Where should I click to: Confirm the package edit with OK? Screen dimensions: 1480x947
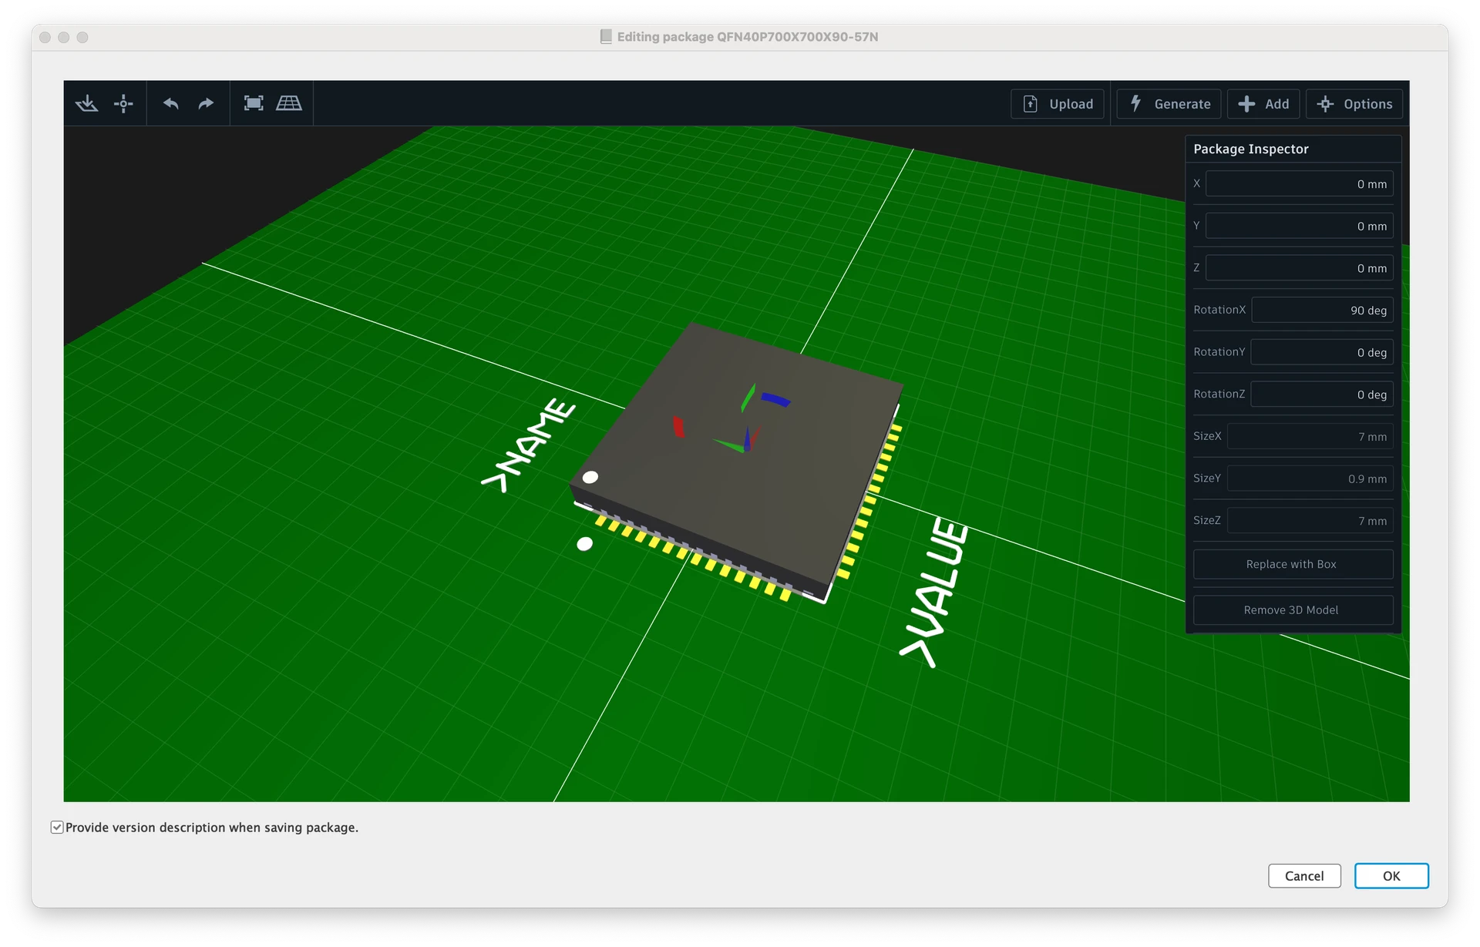pyautogui.click(x=1391, y=876)
